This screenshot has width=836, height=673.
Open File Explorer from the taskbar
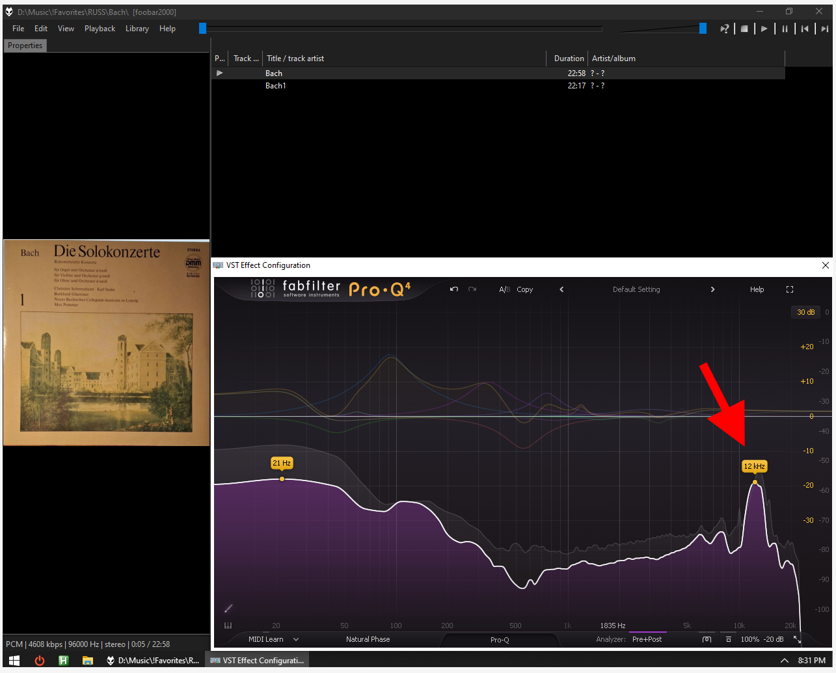click(88, 661)
